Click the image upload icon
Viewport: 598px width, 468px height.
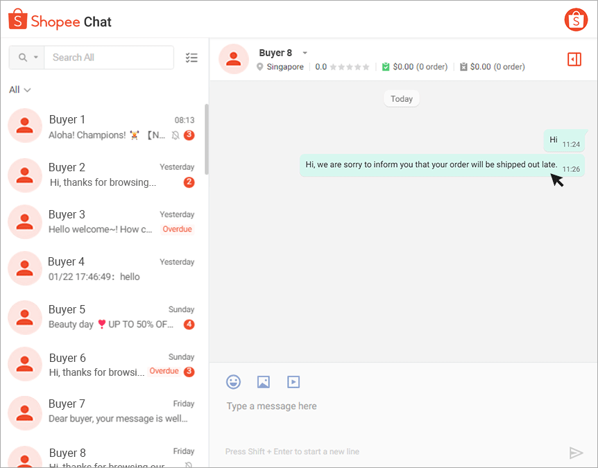point(263,381)
